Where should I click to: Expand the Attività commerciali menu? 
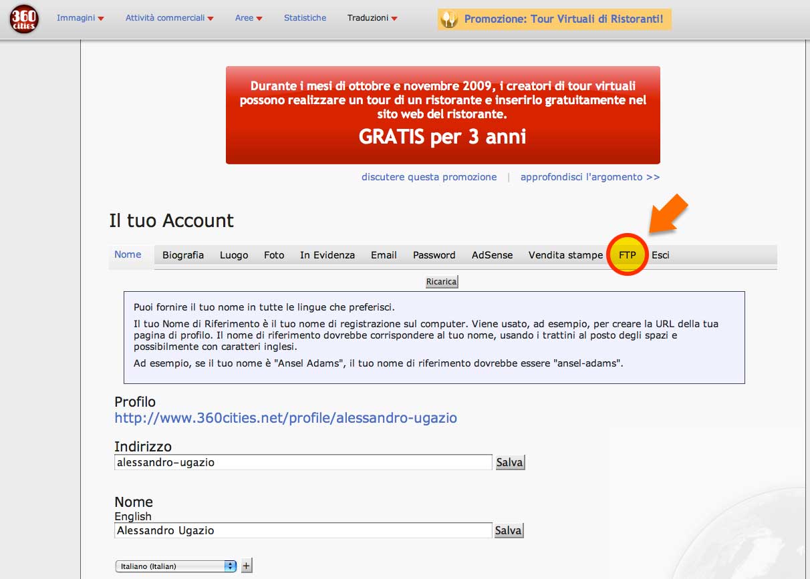click(170, 18)
